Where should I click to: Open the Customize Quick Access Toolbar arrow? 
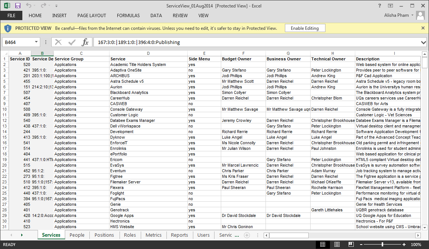click(56, 6)
